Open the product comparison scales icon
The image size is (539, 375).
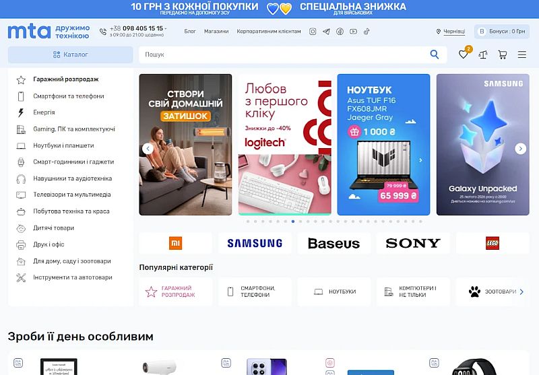(483, 55)
